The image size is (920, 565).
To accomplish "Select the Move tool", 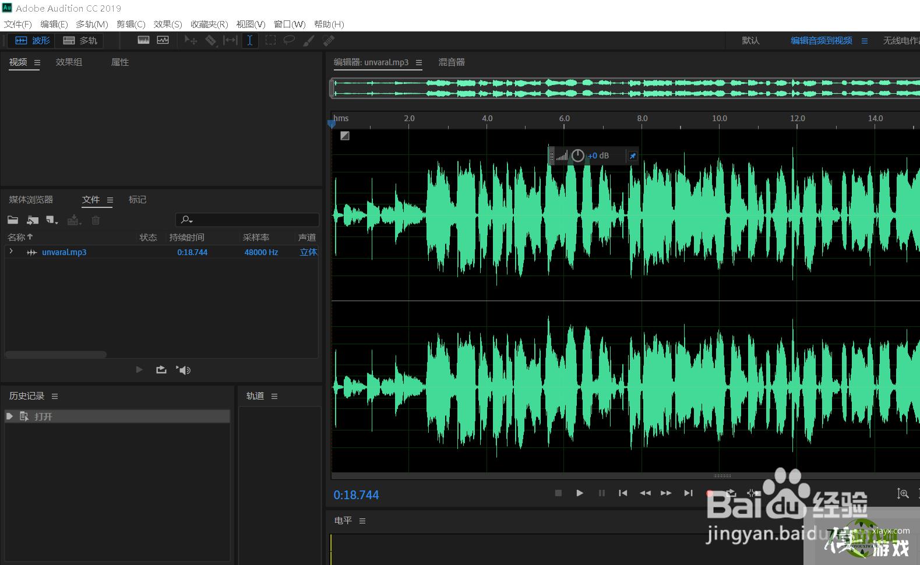I will click(191, 40).
